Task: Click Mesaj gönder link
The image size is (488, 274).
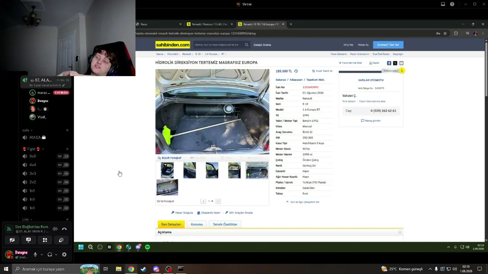Action: point(371,121)
